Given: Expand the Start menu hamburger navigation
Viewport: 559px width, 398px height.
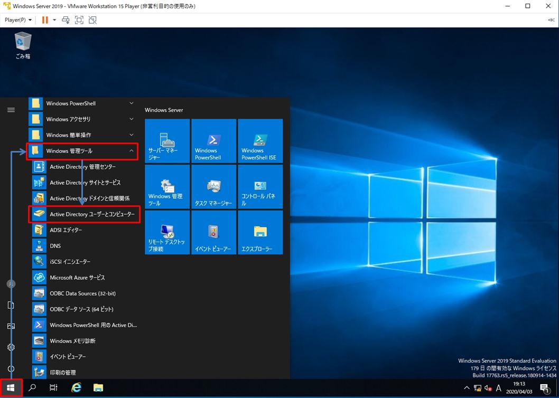Looking at the screenshot, I should [11, 110].
